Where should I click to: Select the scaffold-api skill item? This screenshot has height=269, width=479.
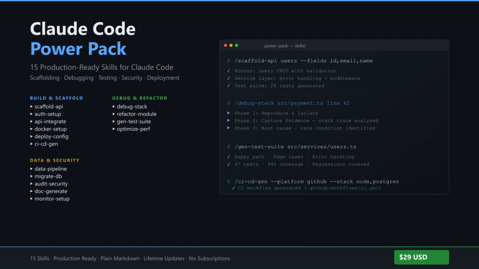point(49,107)
